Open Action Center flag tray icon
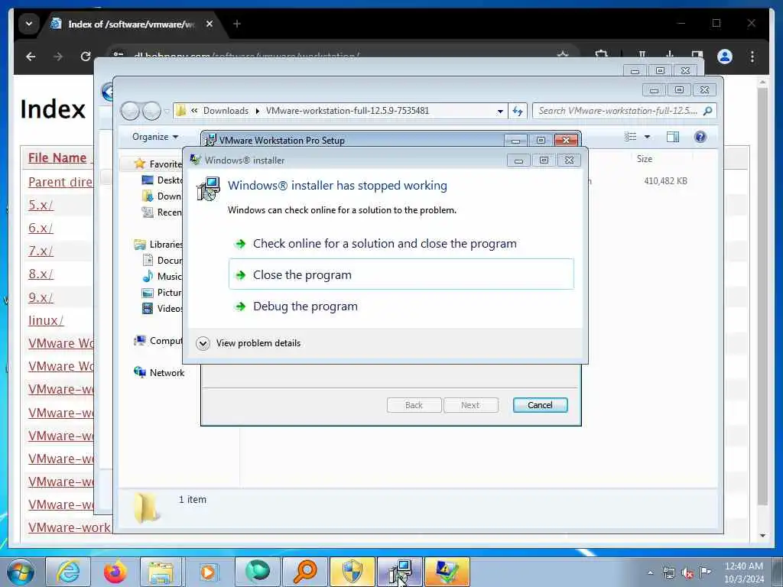This screenshot has height=587, width=783. [x=705, y=572]
